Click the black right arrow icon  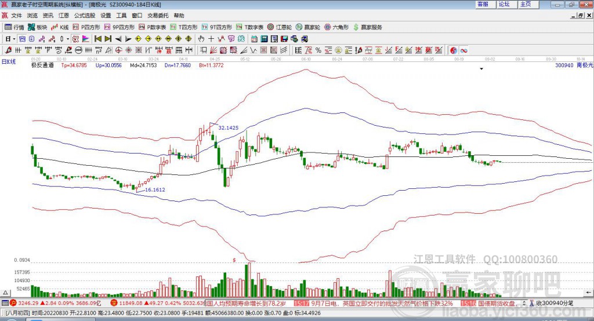click(x=128, y=39)
